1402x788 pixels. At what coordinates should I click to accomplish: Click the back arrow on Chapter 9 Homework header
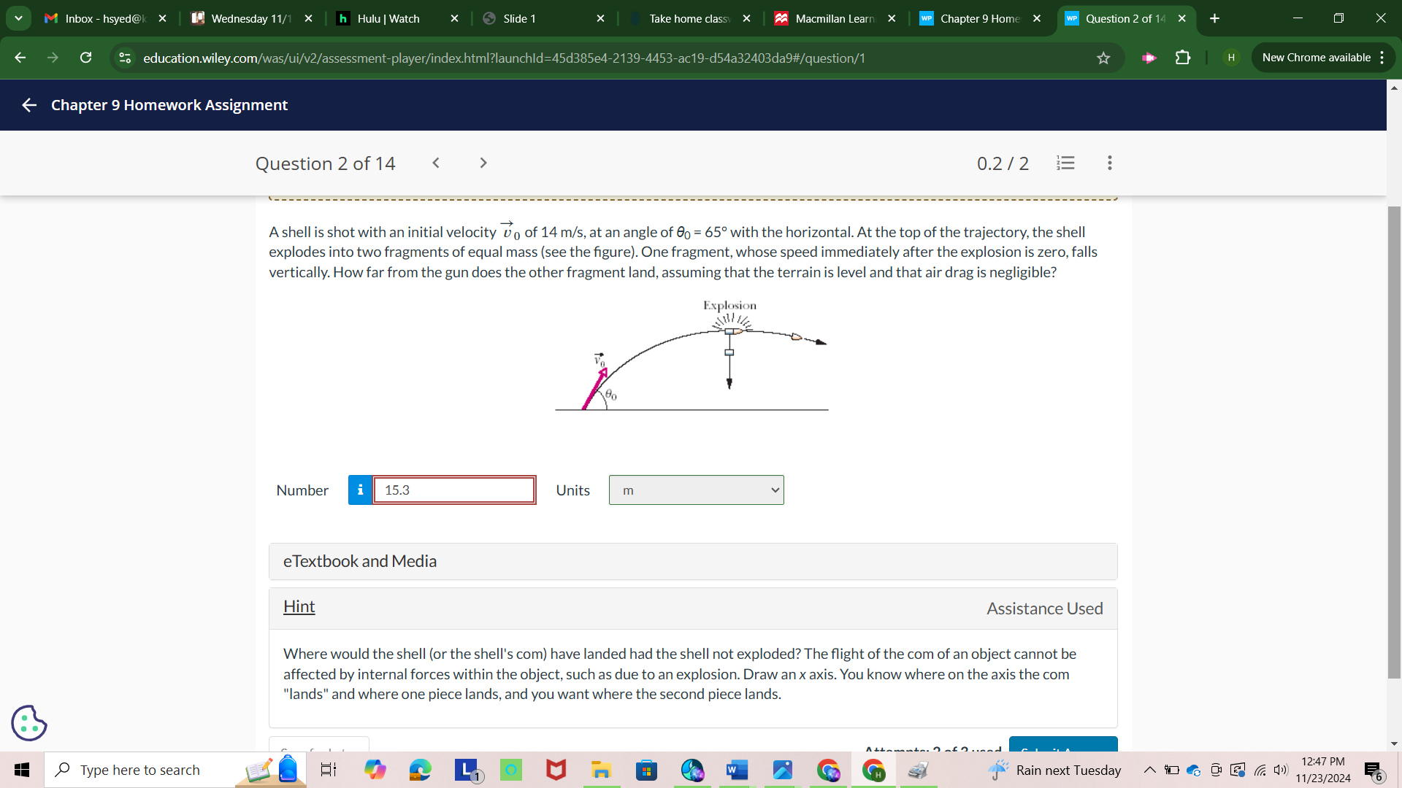[x=28, y=104]
